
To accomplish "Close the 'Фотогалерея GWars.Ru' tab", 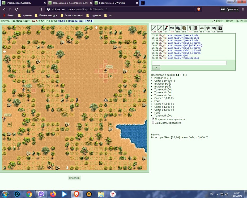I will (45, 3).
